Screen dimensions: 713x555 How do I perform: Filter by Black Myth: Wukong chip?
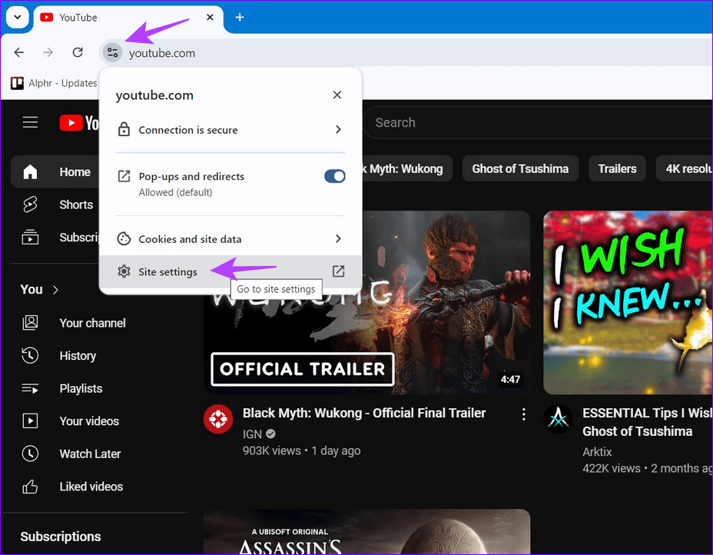(407, 169)
